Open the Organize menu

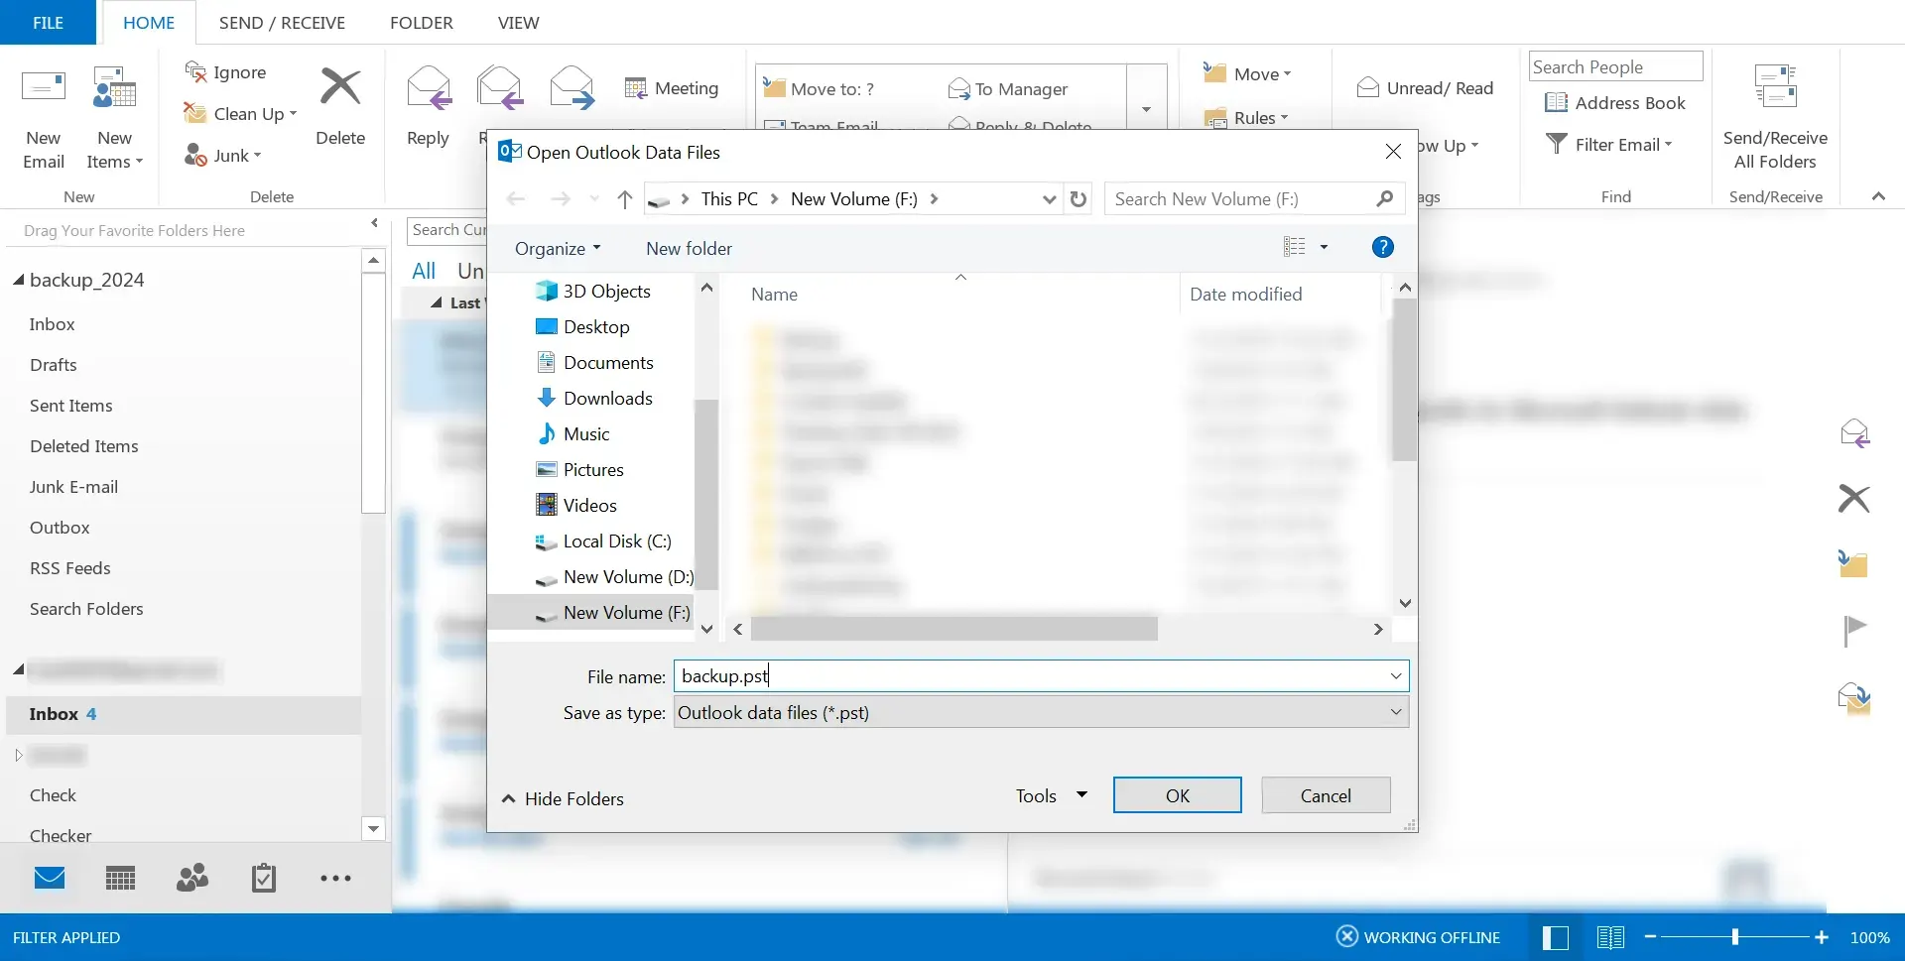(558, 248)
